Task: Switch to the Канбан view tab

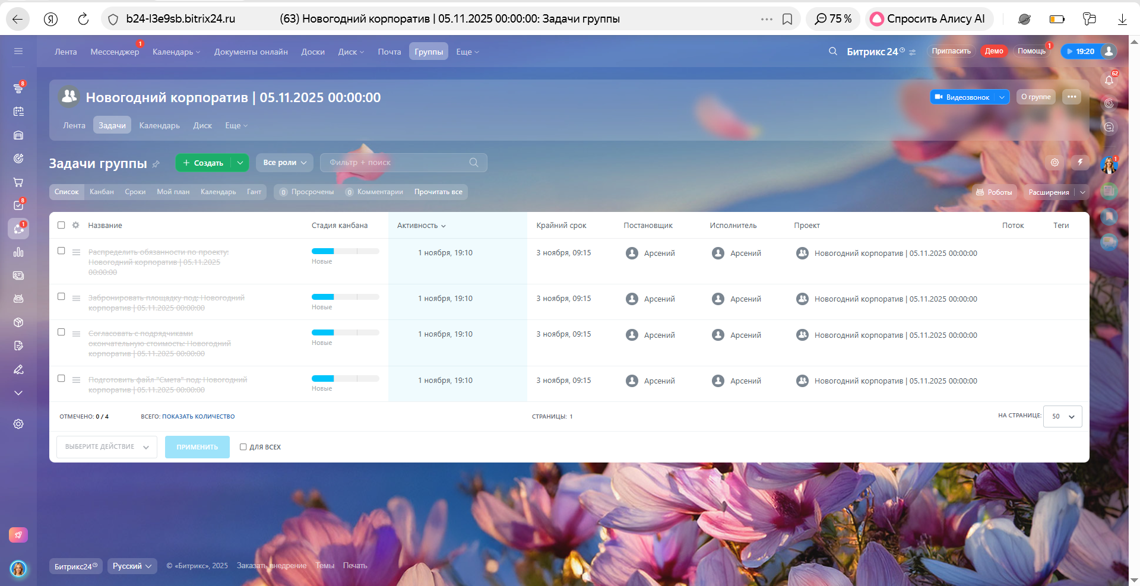Action: (x=102, y=192)
